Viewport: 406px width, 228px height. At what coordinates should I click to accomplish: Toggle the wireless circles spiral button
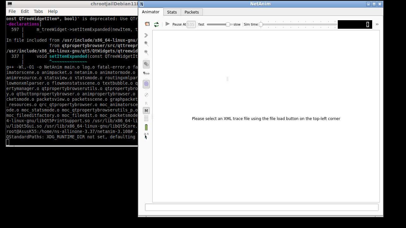pos(146,84)
